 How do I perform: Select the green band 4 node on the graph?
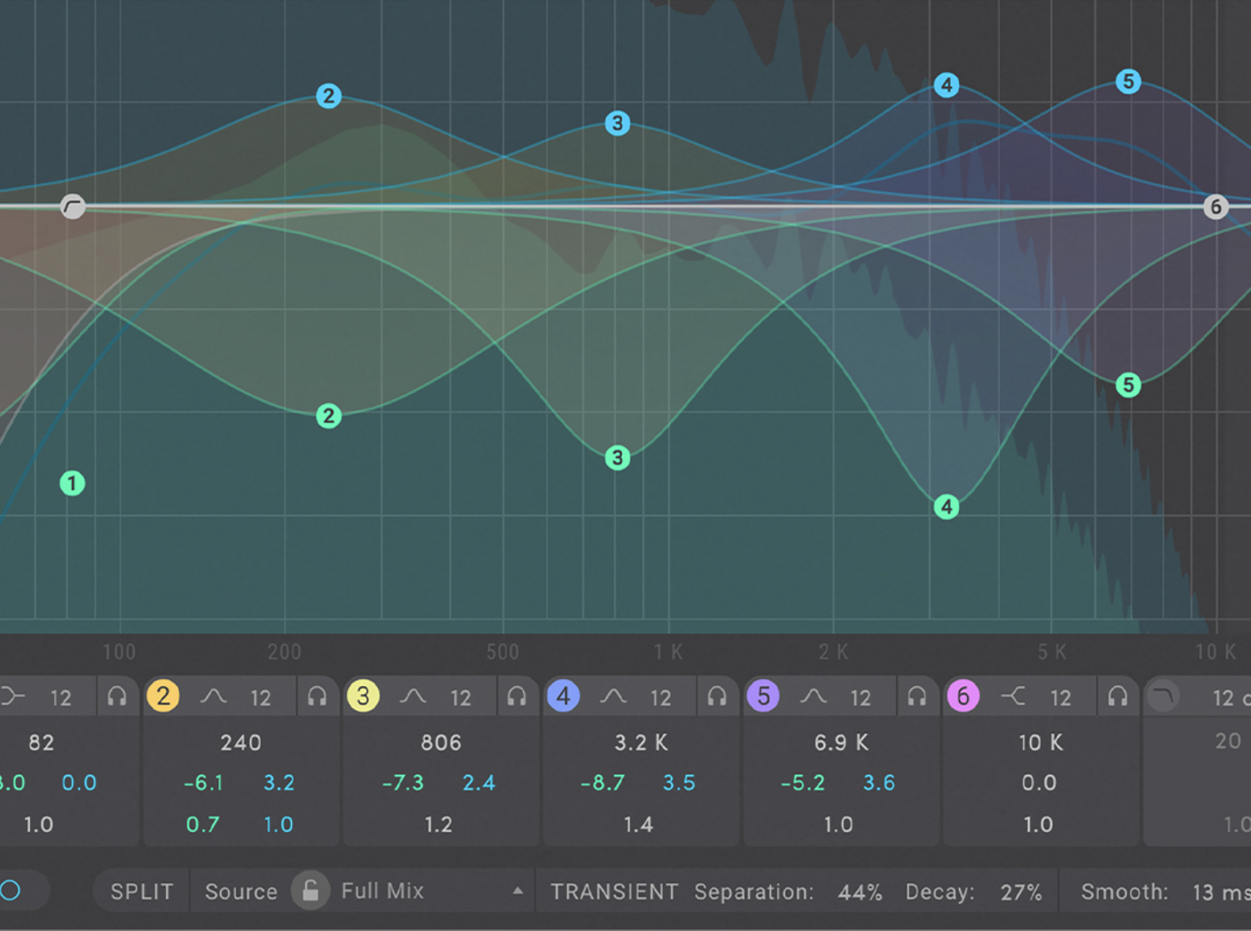tap(946, 506)
